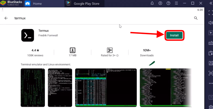This screenshot has width=213, height=109.
Task: Open sidebar settings gear icon
Action: (211, 107)
